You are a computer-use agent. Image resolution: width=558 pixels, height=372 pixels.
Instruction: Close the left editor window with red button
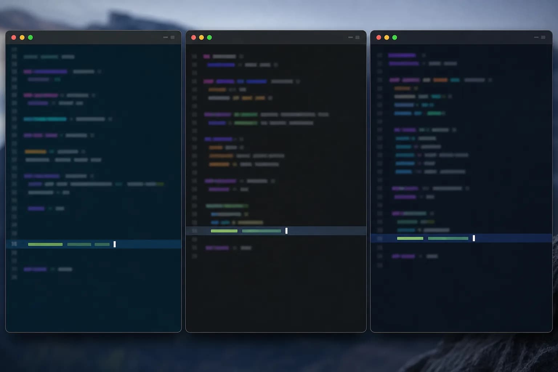click(x=14, y=37)
